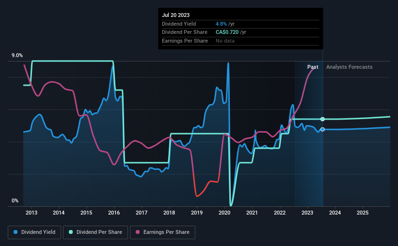Click the 9.0% y-axis label

(17, 56)
